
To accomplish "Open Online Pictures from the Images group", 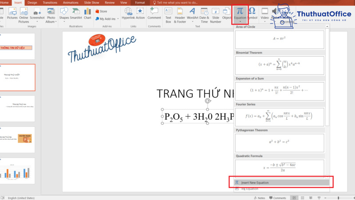I will coord(24,15).
